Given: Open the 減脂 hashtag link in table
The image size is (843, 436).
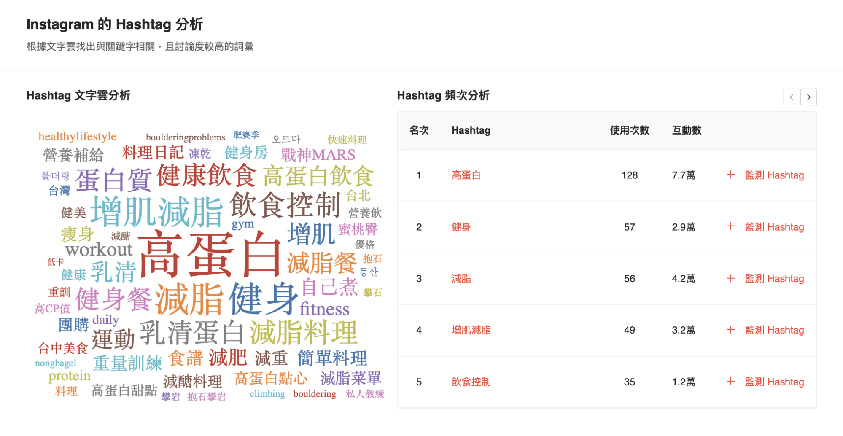Looking at the screenshot, I should [461, 279].
